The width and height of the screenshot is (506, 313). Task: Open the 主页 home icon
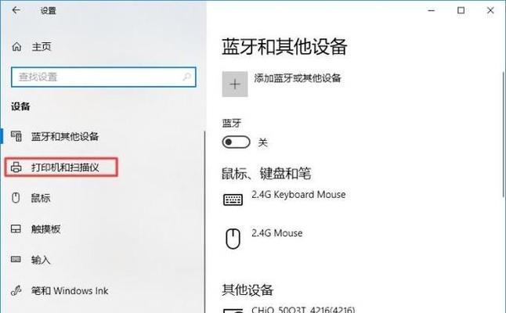16,47
